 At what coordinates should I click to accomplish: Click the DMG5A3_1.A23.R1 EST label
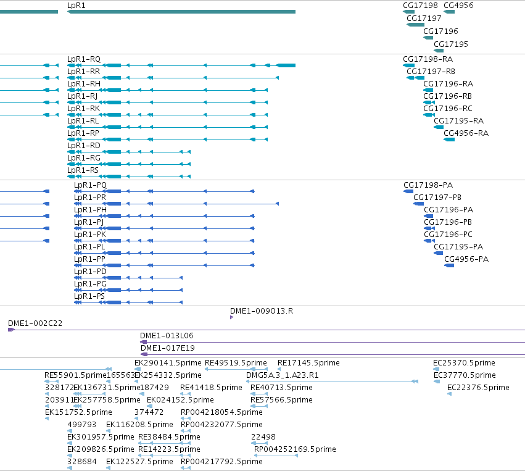[283, 375]
